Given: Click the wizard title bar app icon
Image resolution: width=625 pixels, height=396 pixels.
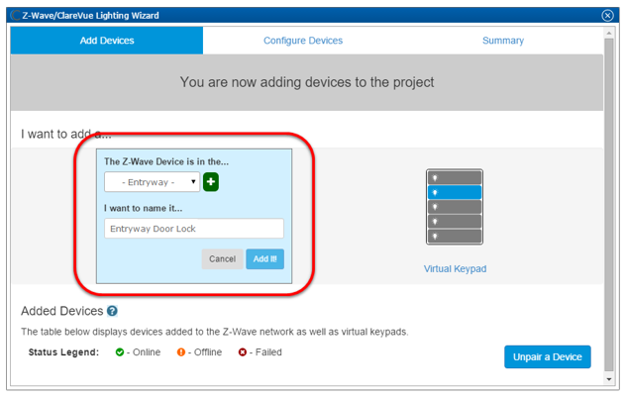Looking at the screenshot, I should [x=15, y=16].
